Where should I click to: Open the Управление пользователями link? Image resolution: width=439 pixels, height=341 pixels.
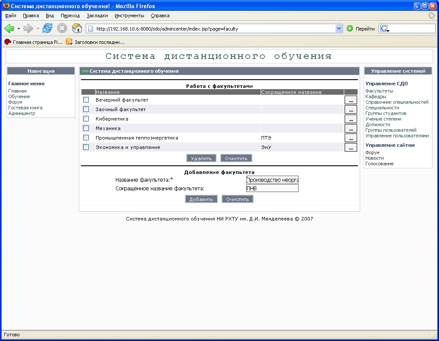pos(397,136)
